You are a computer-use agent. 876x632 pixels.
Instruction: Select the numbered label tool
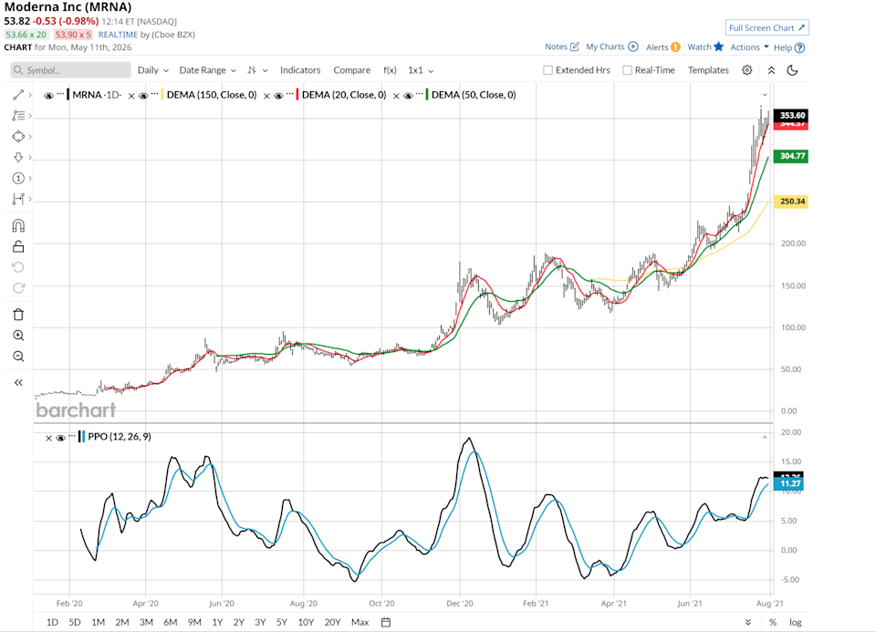(18, 178)
